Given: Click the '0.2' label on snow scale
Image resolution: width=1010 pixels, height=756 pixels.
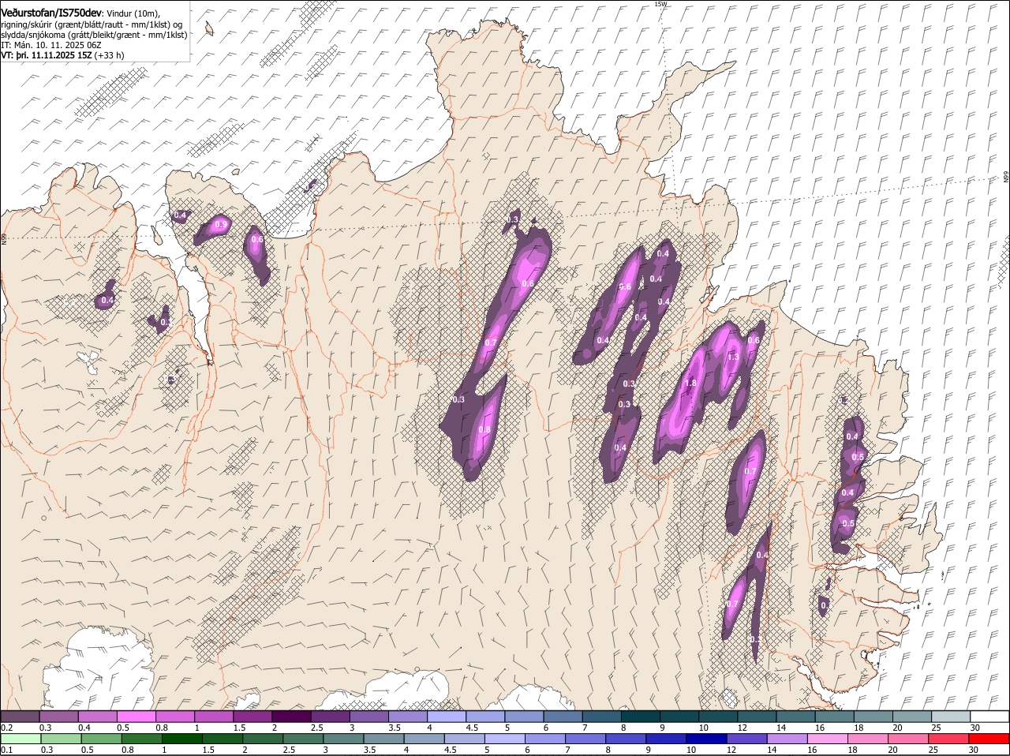Looking at the screenshot, I should pyautogui.click(x=6, y=728).
